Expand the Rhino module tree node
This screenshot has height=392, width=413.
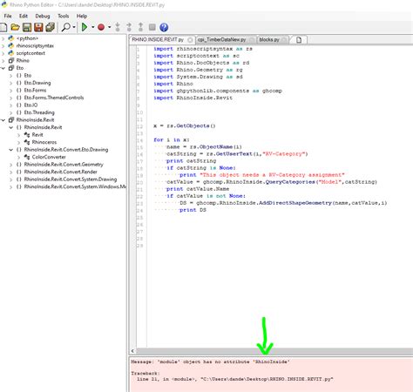coord(3,61)
